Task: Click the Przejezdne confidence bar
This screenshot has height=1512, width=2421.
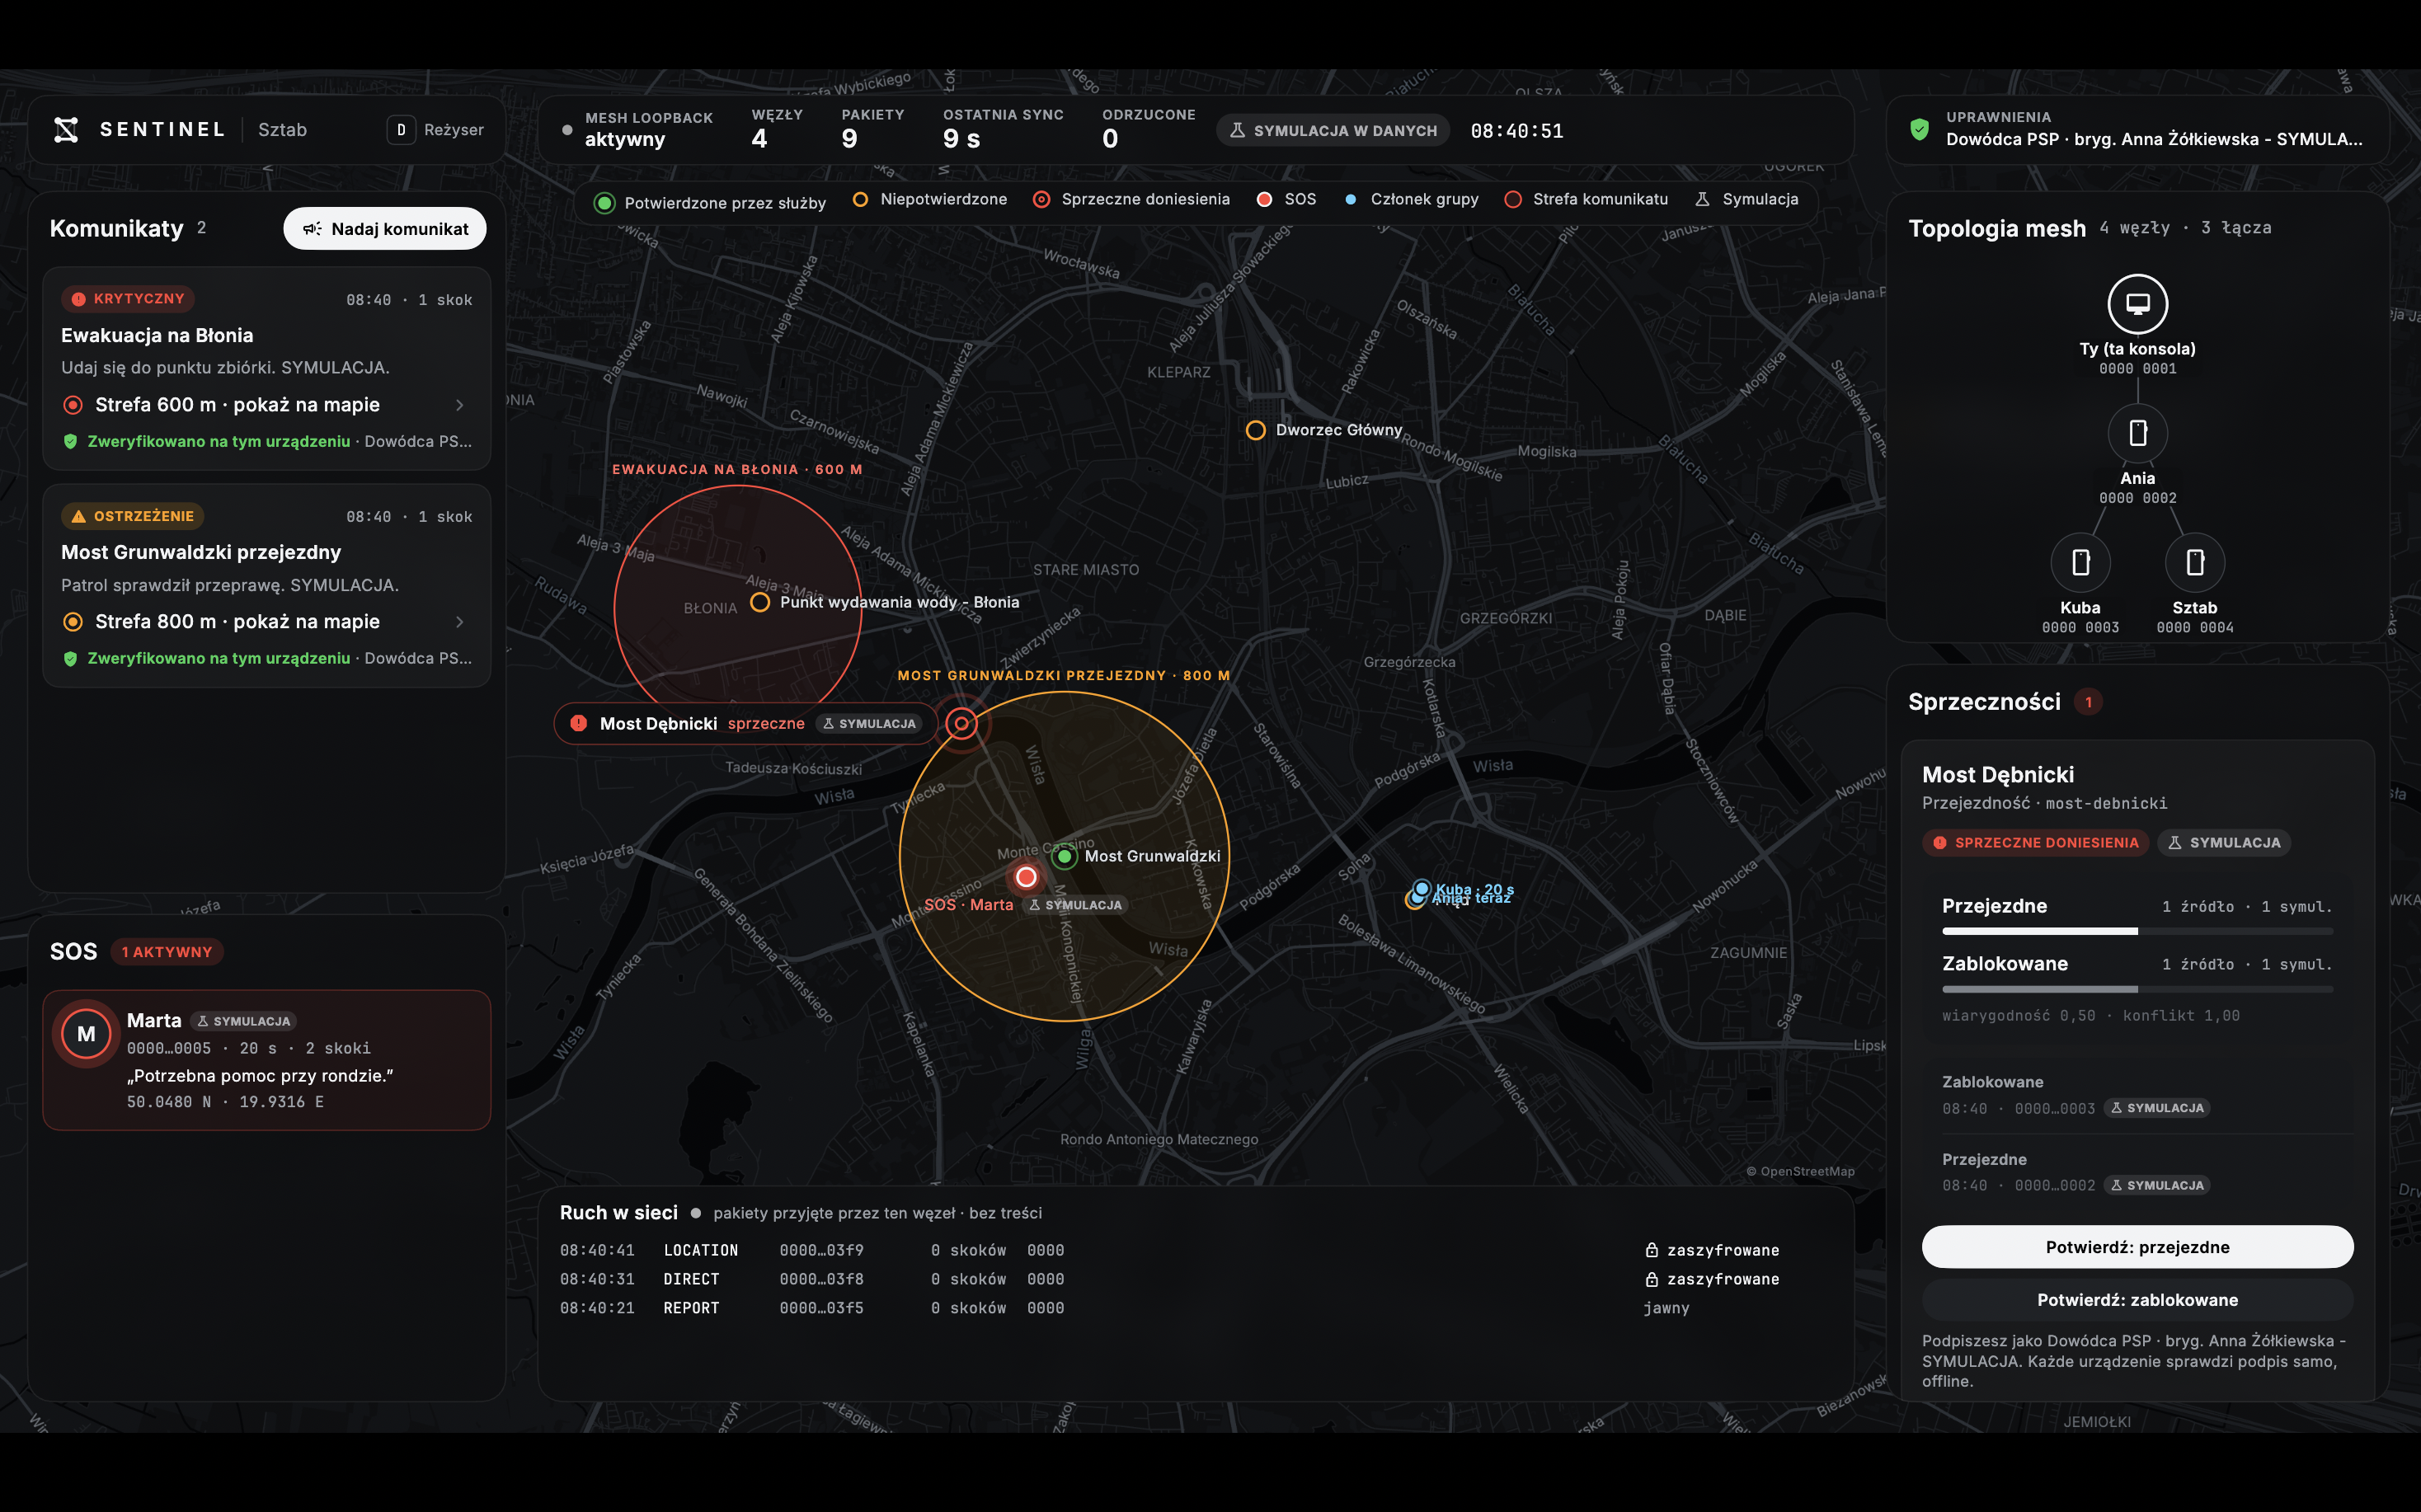Action: (x=2137, y=931)
